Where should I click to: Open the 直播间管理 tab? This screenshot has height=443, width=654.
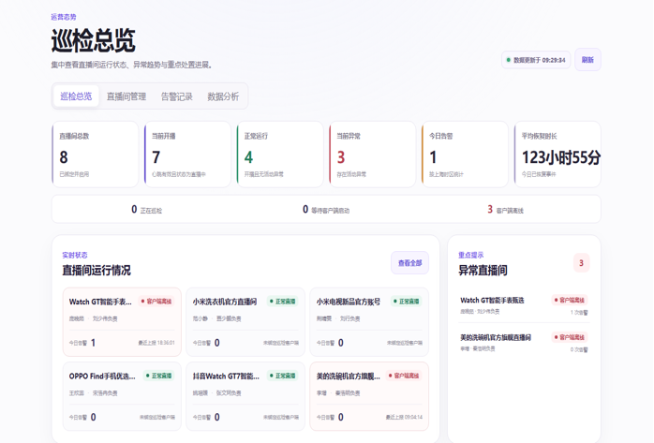pos(126,96)
